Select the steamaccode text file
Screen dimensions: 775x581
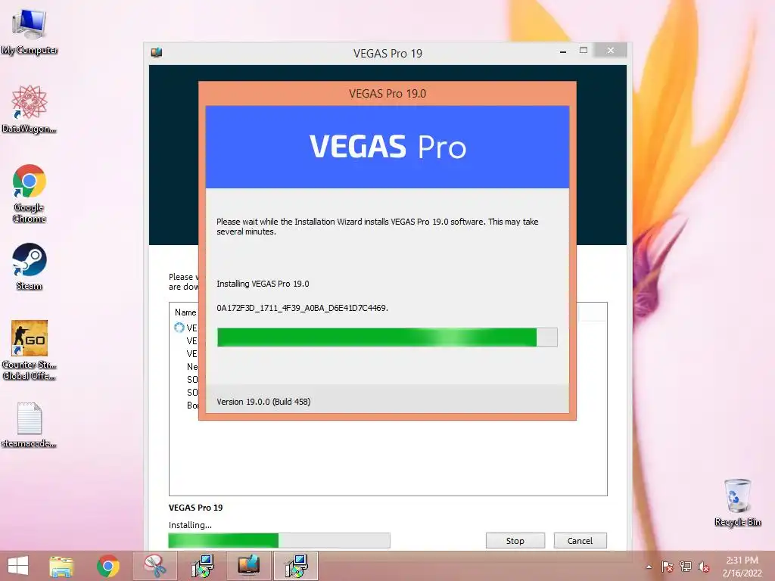(30, 425)
